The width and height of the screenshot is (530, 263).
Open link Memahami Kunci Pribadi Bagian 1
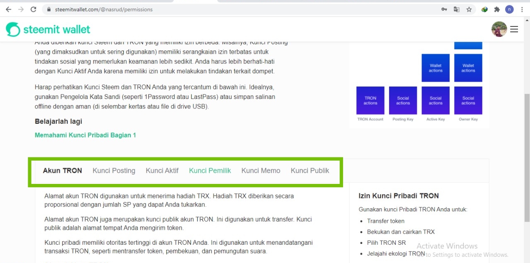85,135
